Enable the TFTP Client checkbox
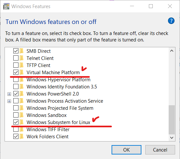Viewport: 180px width, 159px height. coord(16,65)
